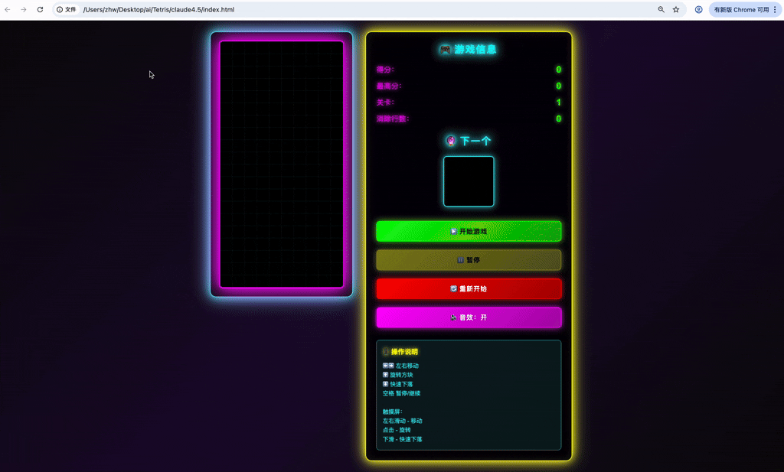
Task: Reload the page with the refresh icon
Action: coord(40,9)
